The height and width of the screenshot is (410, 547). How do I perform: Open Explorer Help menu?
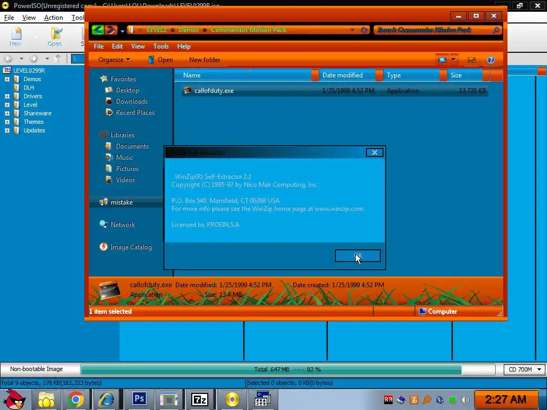tap(184, 46)
